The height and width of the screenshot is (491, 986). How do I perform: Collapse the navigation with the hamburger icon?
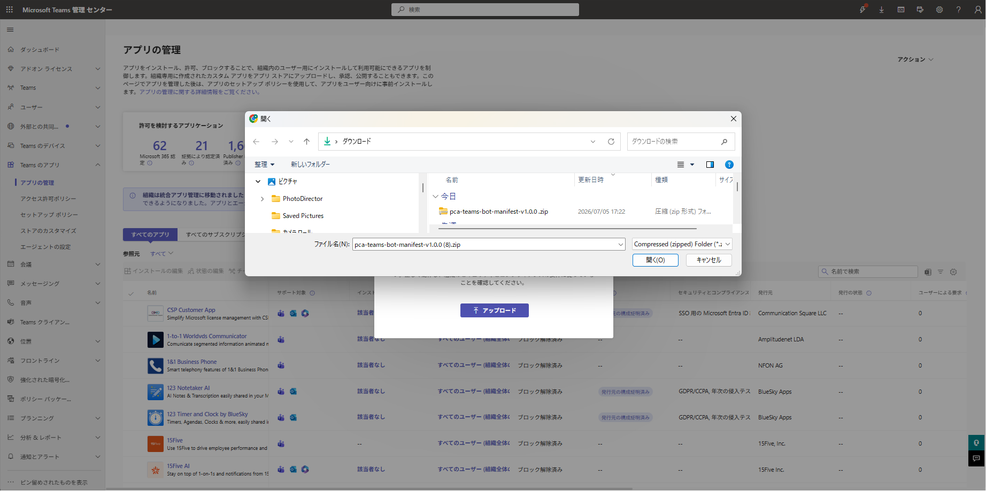coord(10,30)
